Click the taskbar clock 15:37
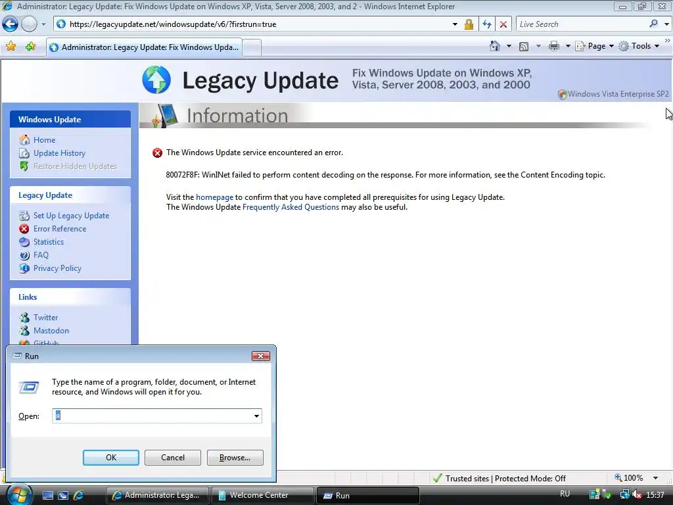The height and width of the screenshot is (505, 673). point(655,495)
